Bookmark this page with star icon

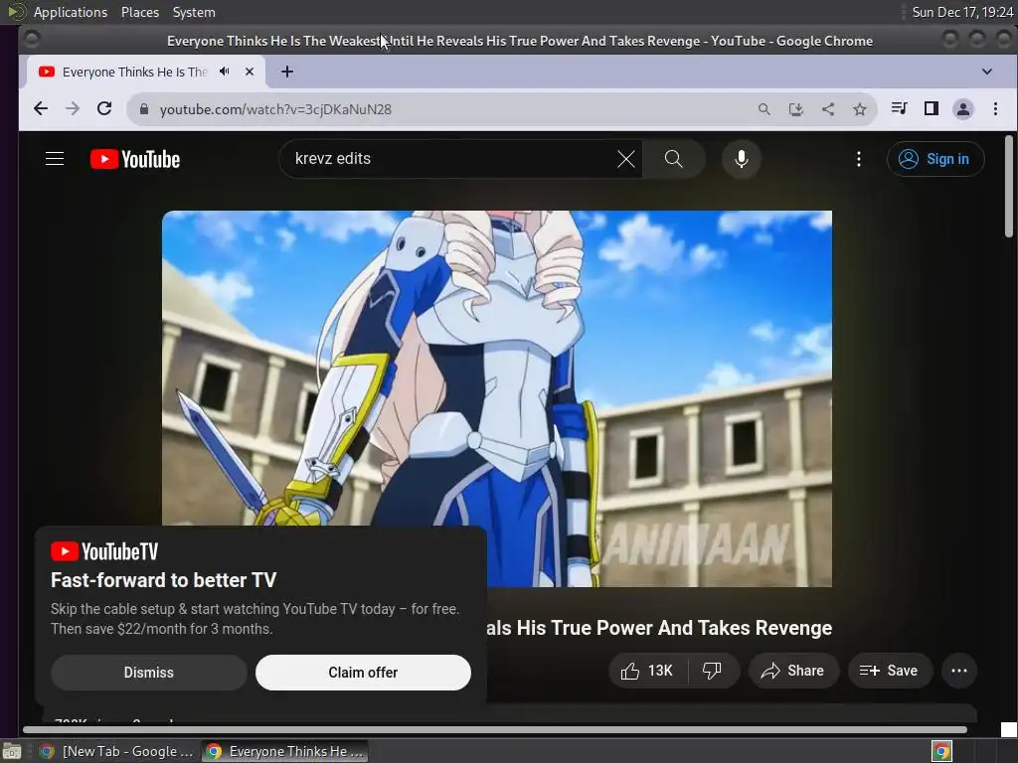(860, 109)
